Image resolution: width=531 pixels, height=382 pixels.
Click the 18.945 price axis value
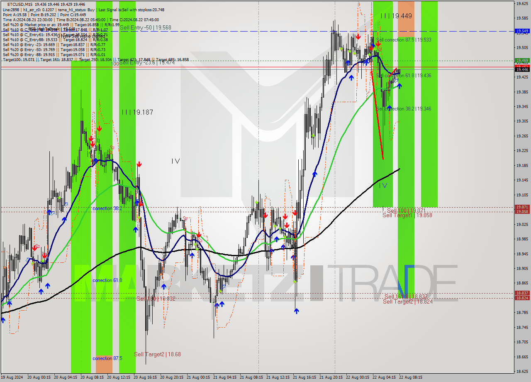pos(522,254)
